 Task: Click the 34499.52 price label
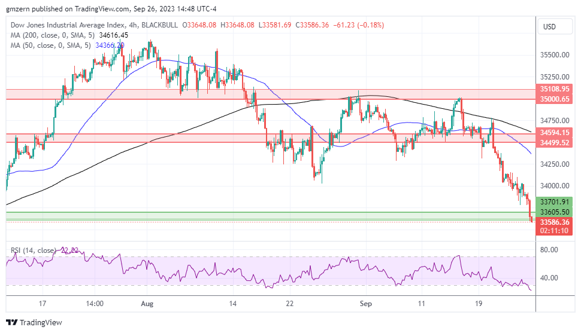(554, 142)
